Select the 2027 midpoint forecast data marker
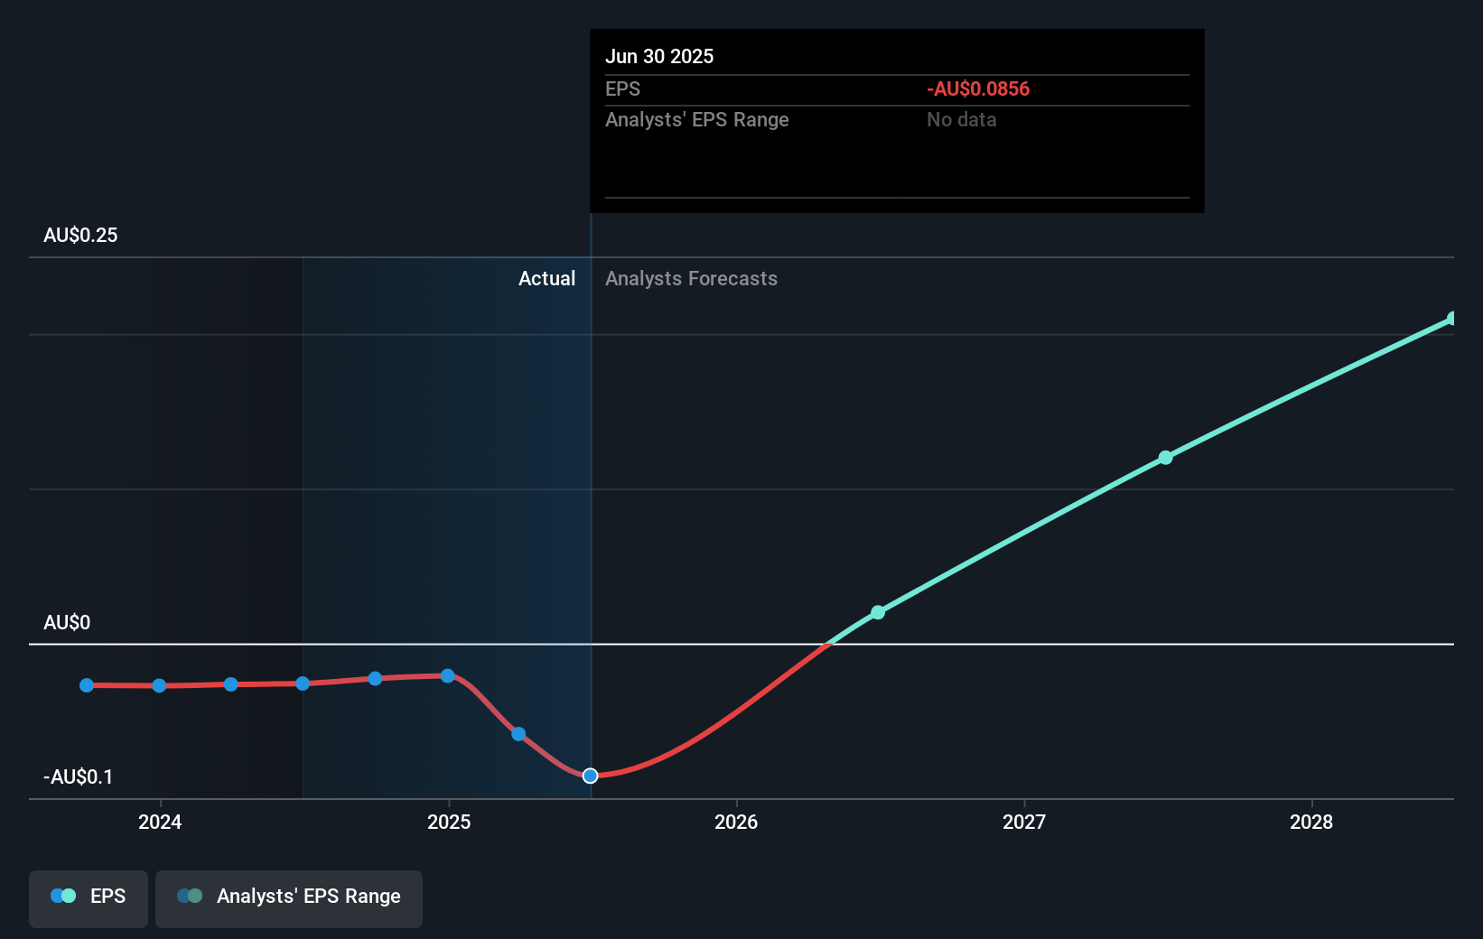Viewport: 1483px width, 939px height. [x=1165, y=457]
